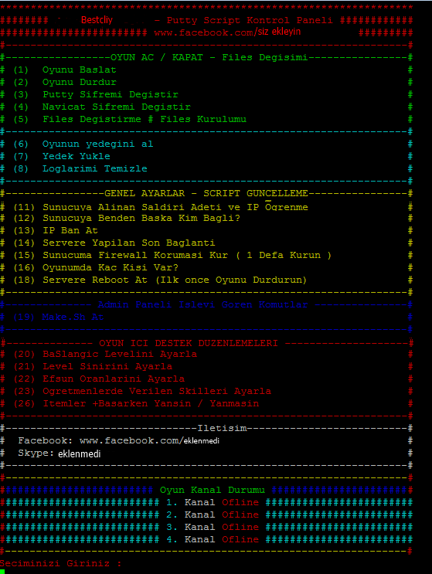Viewport: 432px width, 574px height.
Task: Click (11) Sunucuya Alinan Saldiri Adeti line
Action: (161, 207)
